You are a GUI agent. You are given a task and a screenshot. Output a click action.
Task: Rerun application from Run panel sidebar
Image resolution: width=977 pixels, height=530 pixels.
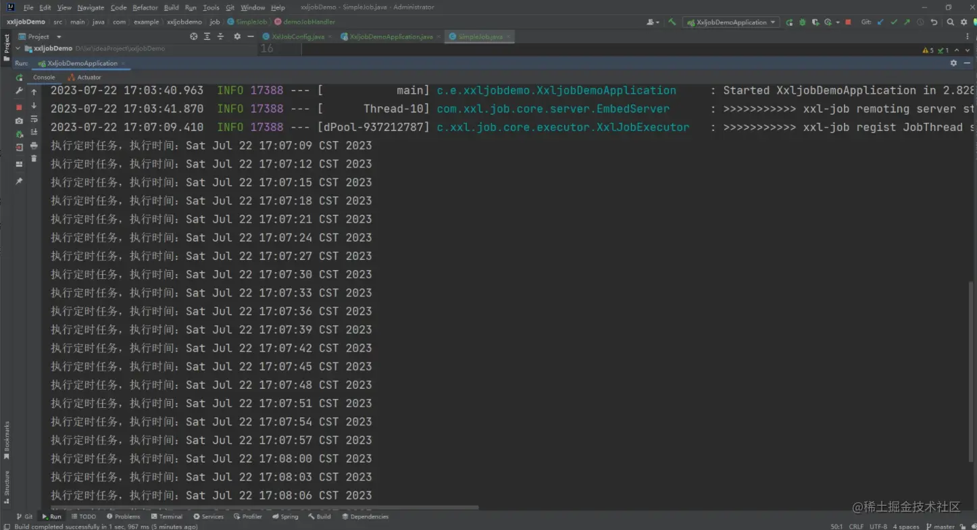tap(19, 78)
